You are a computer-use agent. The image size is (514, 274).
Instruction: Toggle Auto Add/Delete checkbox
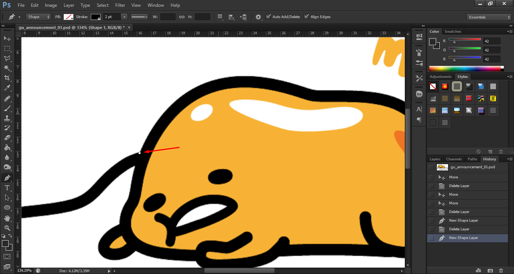point(268,17)
